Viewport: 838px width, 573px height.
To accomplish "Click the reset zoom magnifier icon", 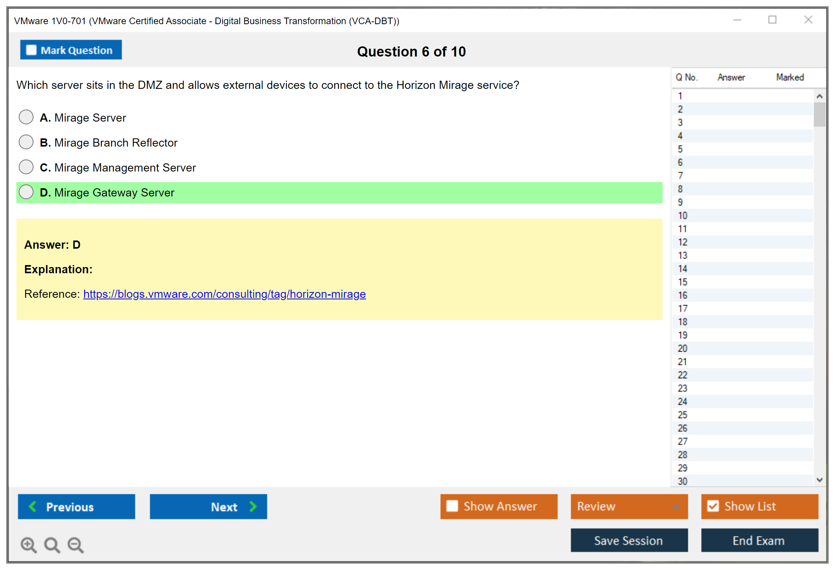I will (x=52, y=545).
